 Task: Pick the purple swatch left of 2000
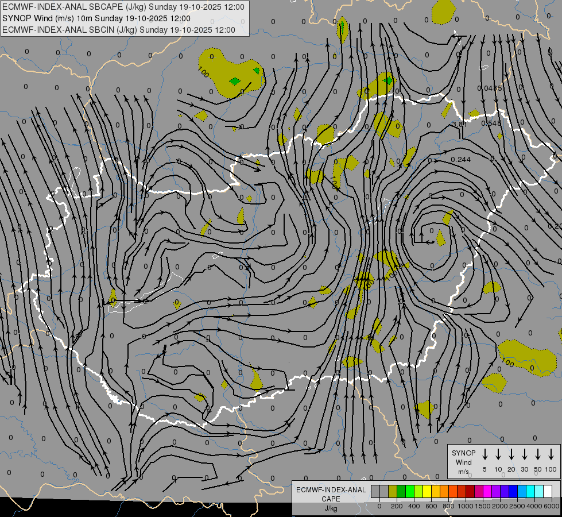pos(497,491)
